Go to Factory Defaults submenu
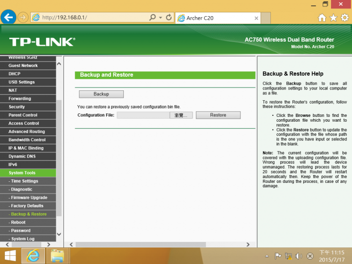Screen dimensions: 352x264 tap(28, 206)
